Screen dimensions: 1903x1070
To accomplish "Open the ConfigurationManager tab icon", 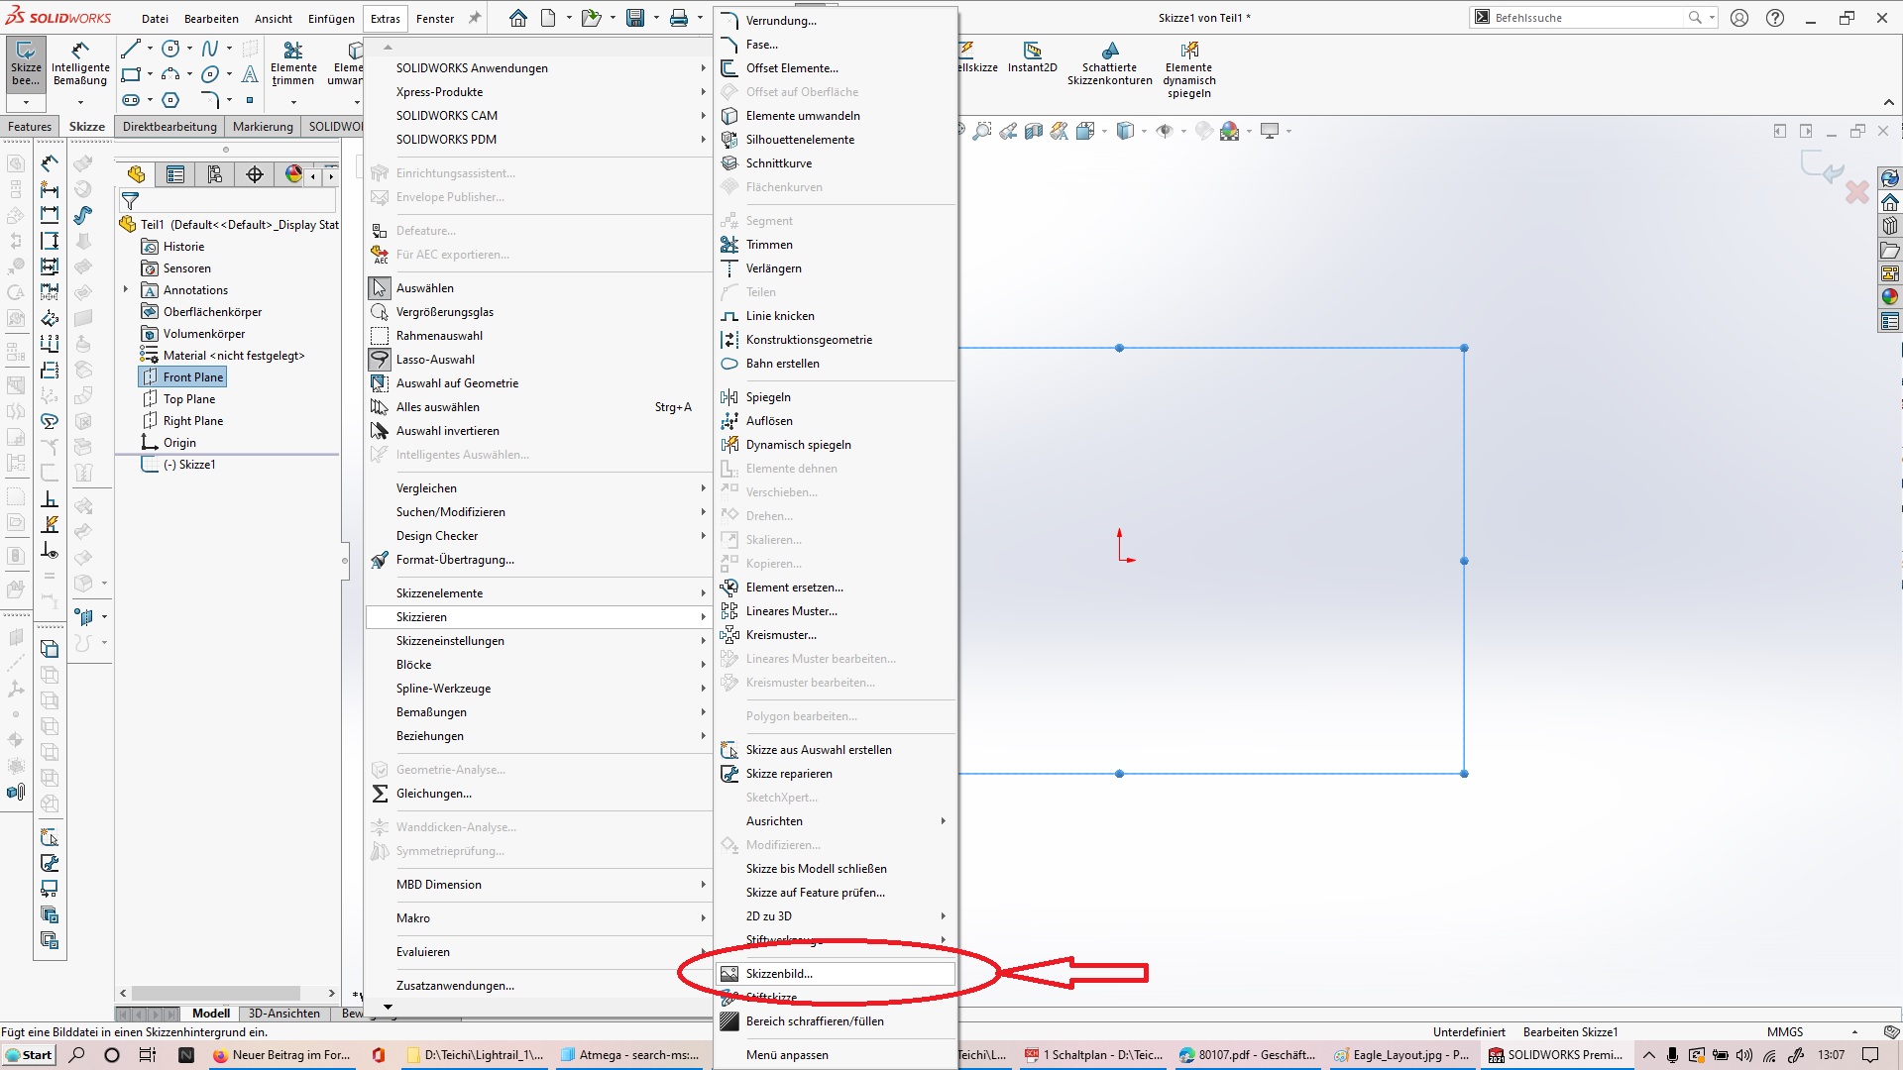I will point(215,175).
